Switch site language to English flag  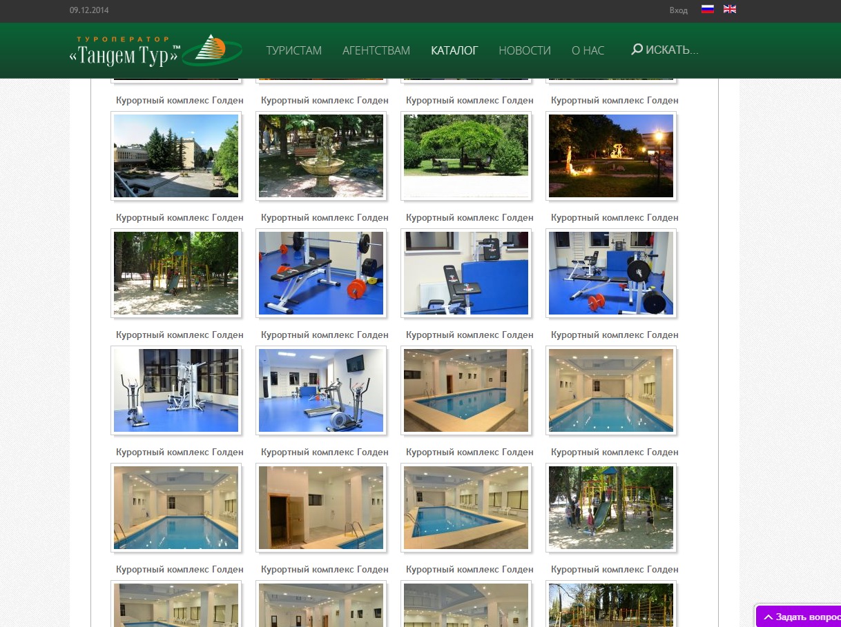(729, 10)
